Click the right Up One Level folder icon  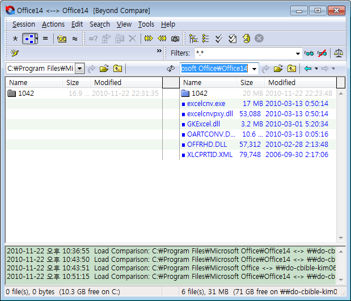tap(291, 68)
